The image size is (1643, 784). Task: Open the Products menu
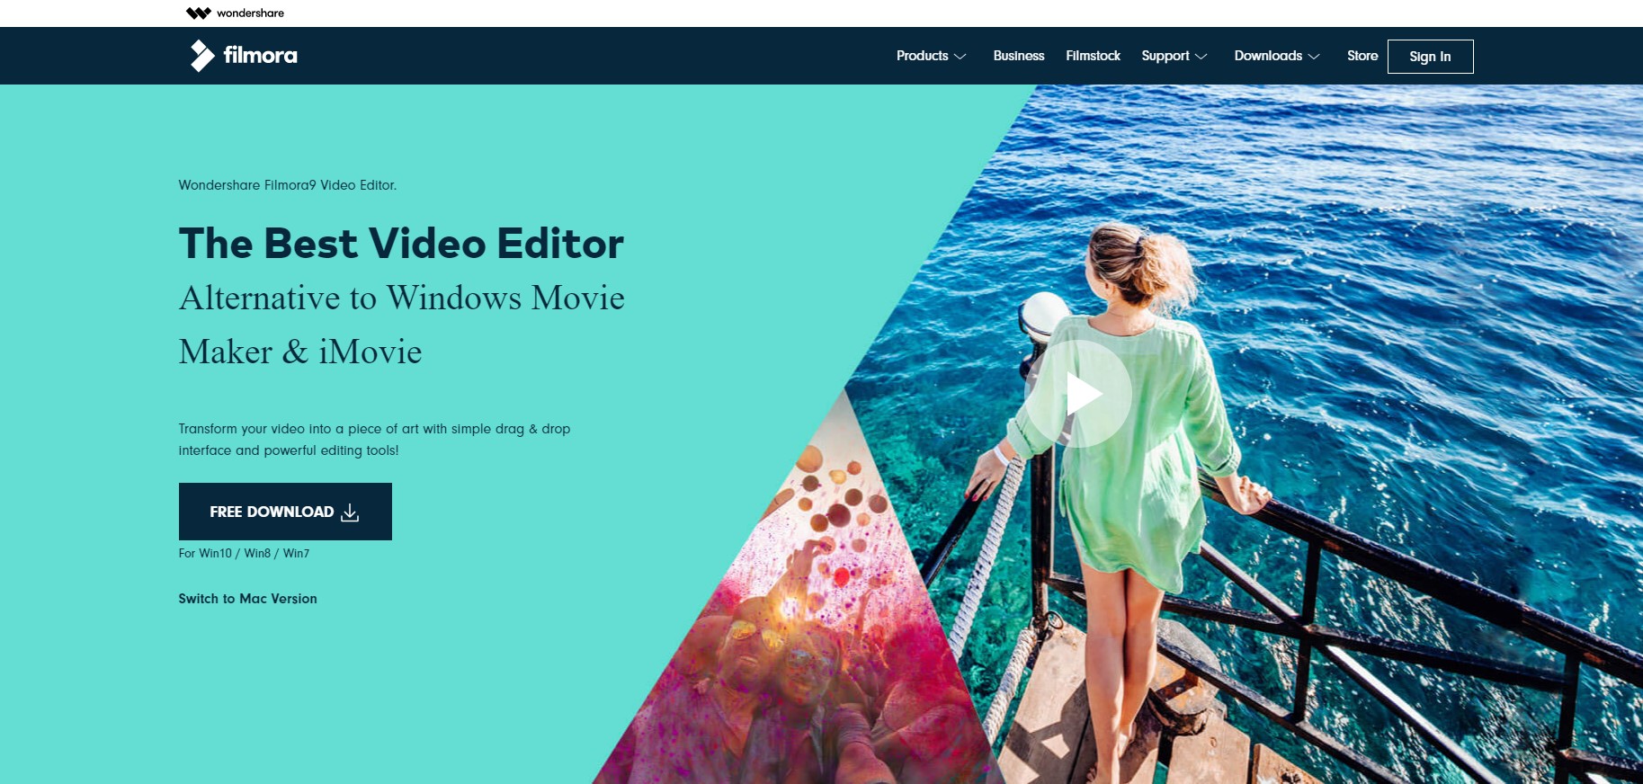click(922, 56)
